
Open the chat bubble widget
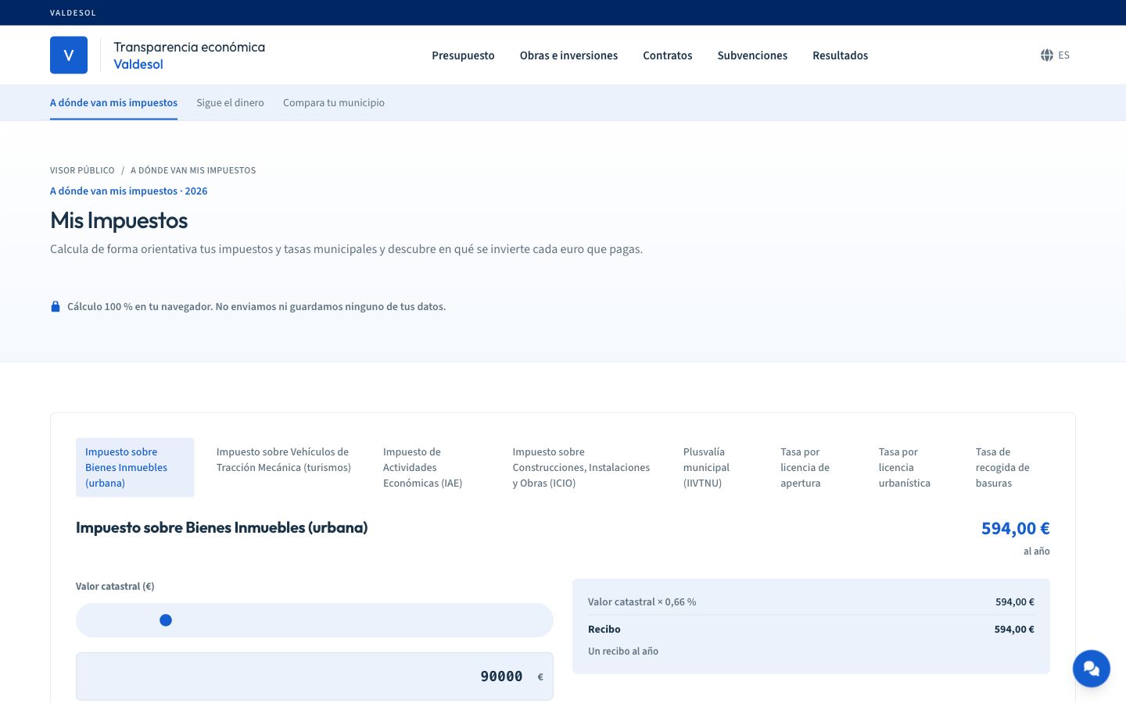[x=1092, y=669]
